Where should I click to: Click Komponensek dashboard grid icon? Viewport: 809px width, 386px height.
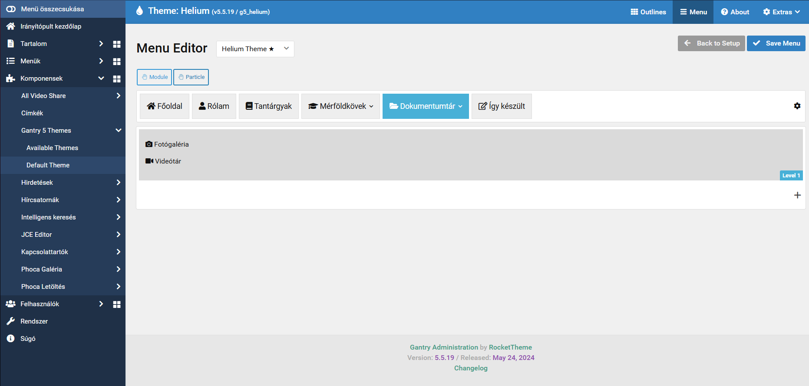pos(116,79)
